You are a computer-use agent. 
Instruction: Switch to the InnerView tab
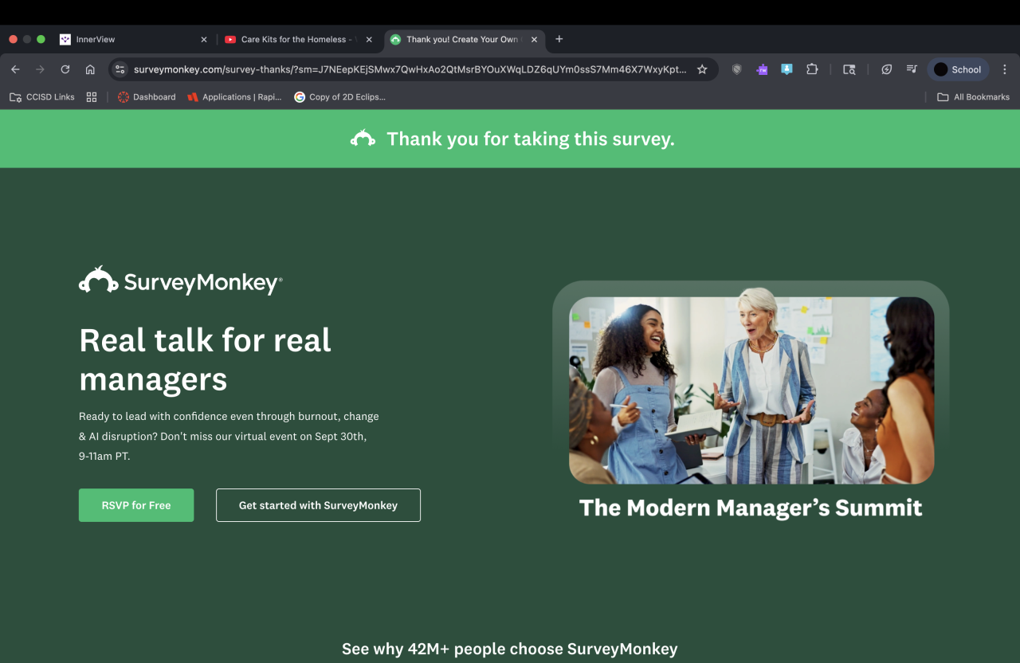pos(133,39)
